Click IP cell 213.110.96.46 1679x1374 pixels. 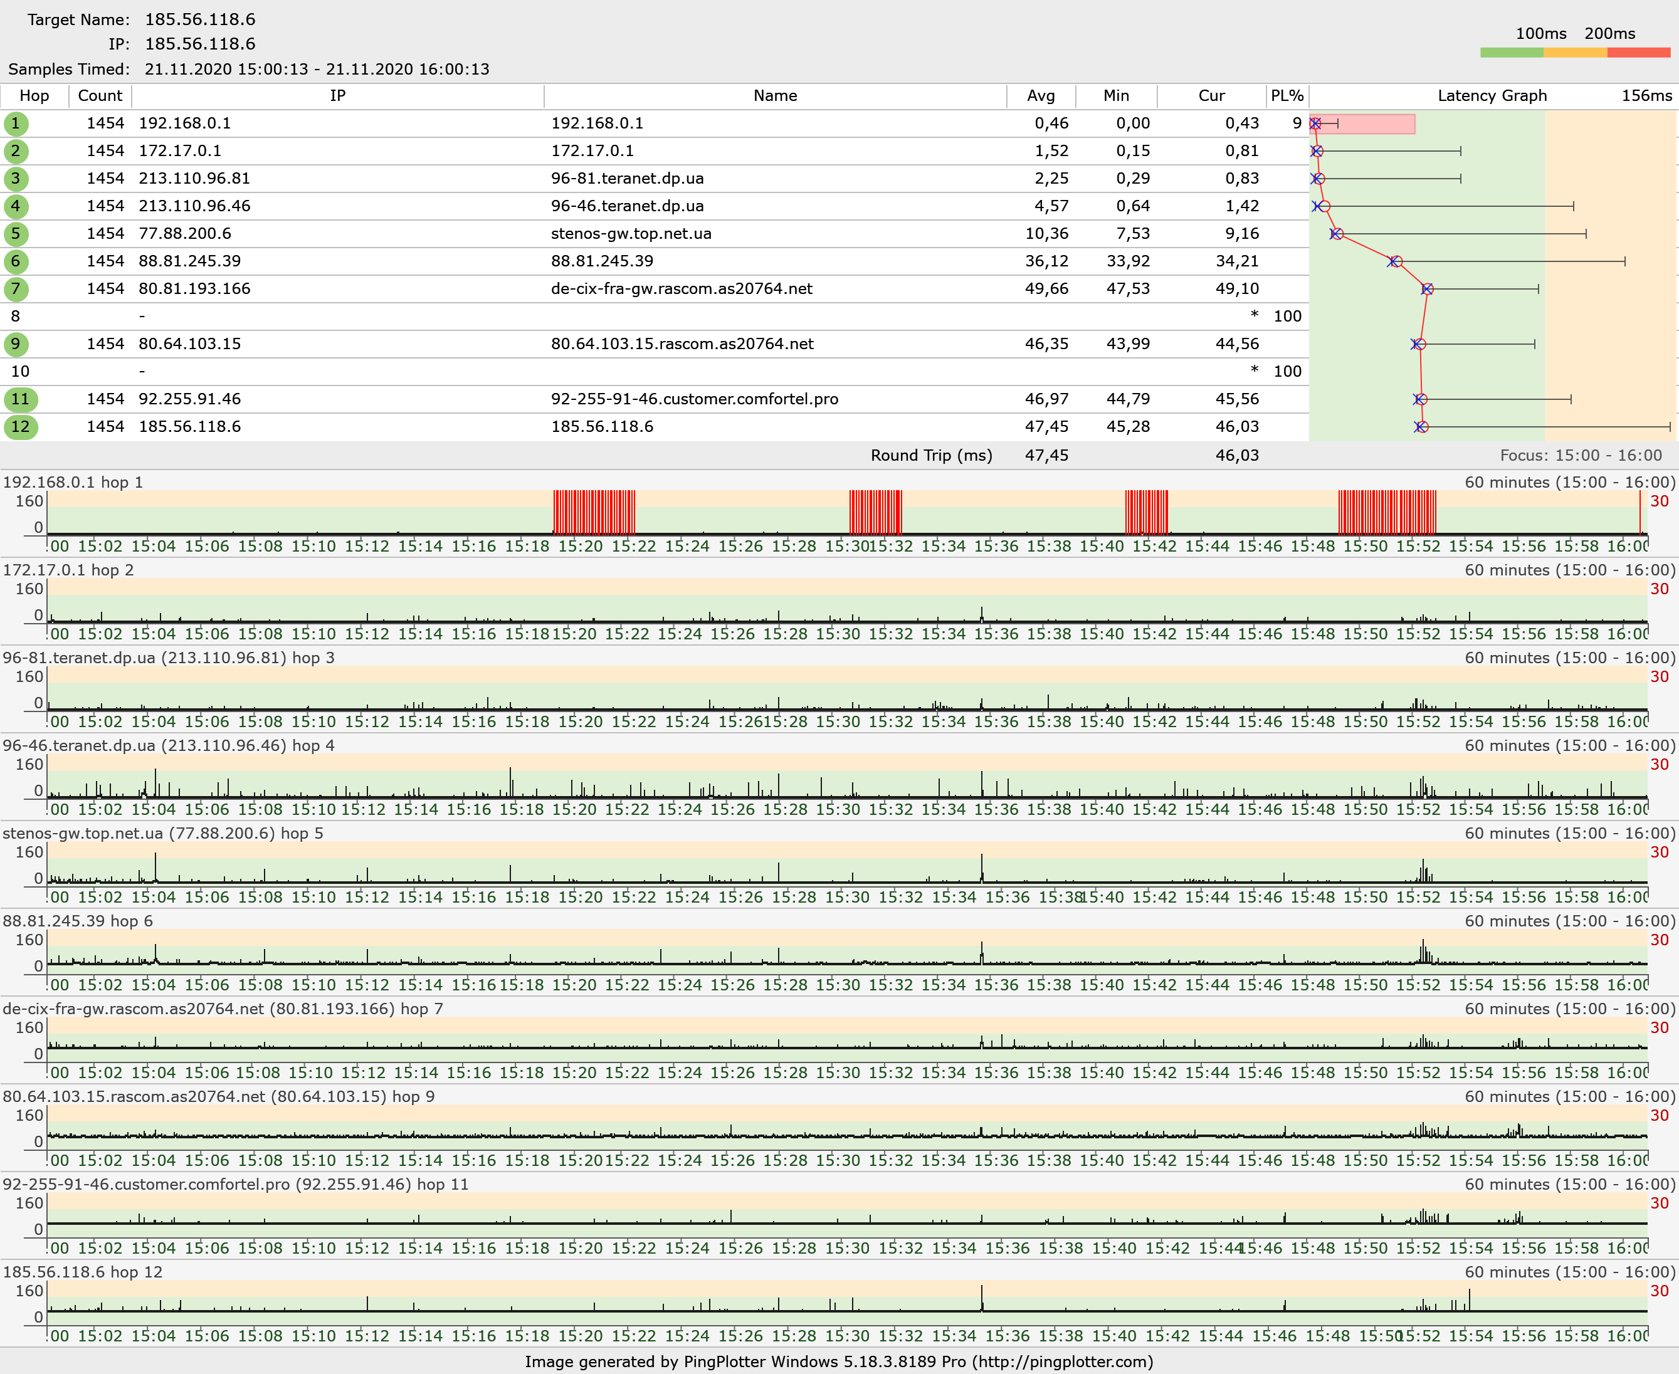pyautogui.click(x=195, y=207)
